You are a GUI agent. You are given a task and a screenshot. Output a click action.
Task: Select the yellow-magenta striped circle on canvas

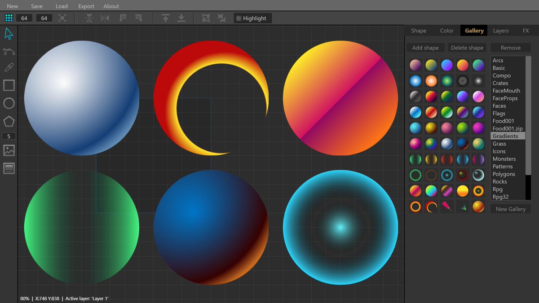[340, 98]
